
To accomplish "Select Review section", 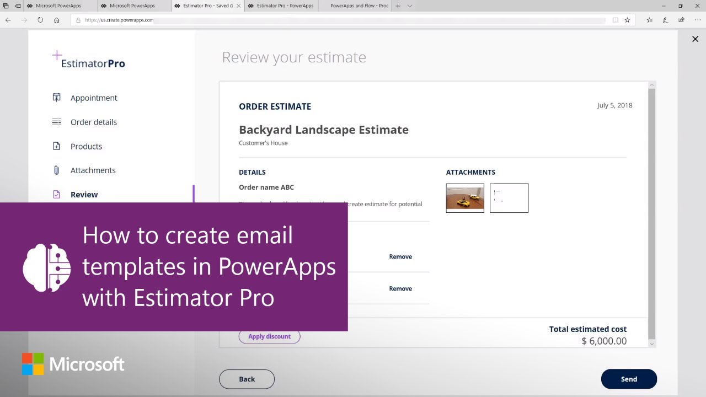I will click(x=84, y=195).
